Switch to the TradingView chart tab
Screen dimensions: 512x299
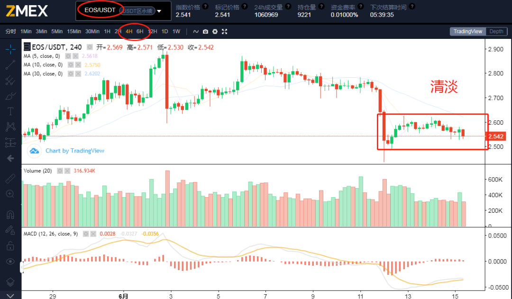[467, 31]
